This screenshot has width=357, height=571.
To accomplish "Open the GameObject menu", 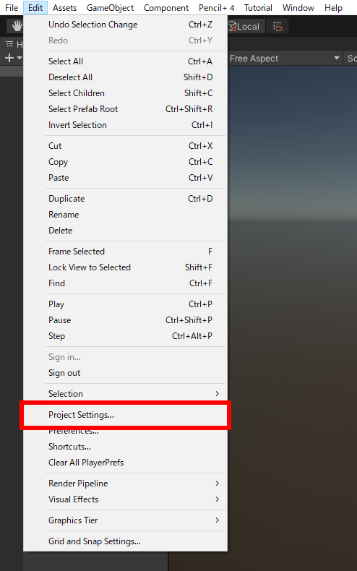I will pyautogui.click(x=110, y=8).
